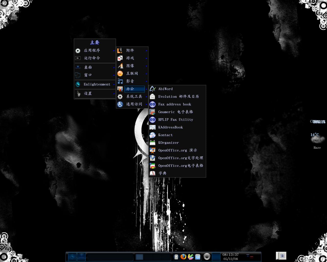Launch Gnumeric 电子表格 spreadsheet
327x262 pixels.
pyautogui.click(x=177, y=112)
